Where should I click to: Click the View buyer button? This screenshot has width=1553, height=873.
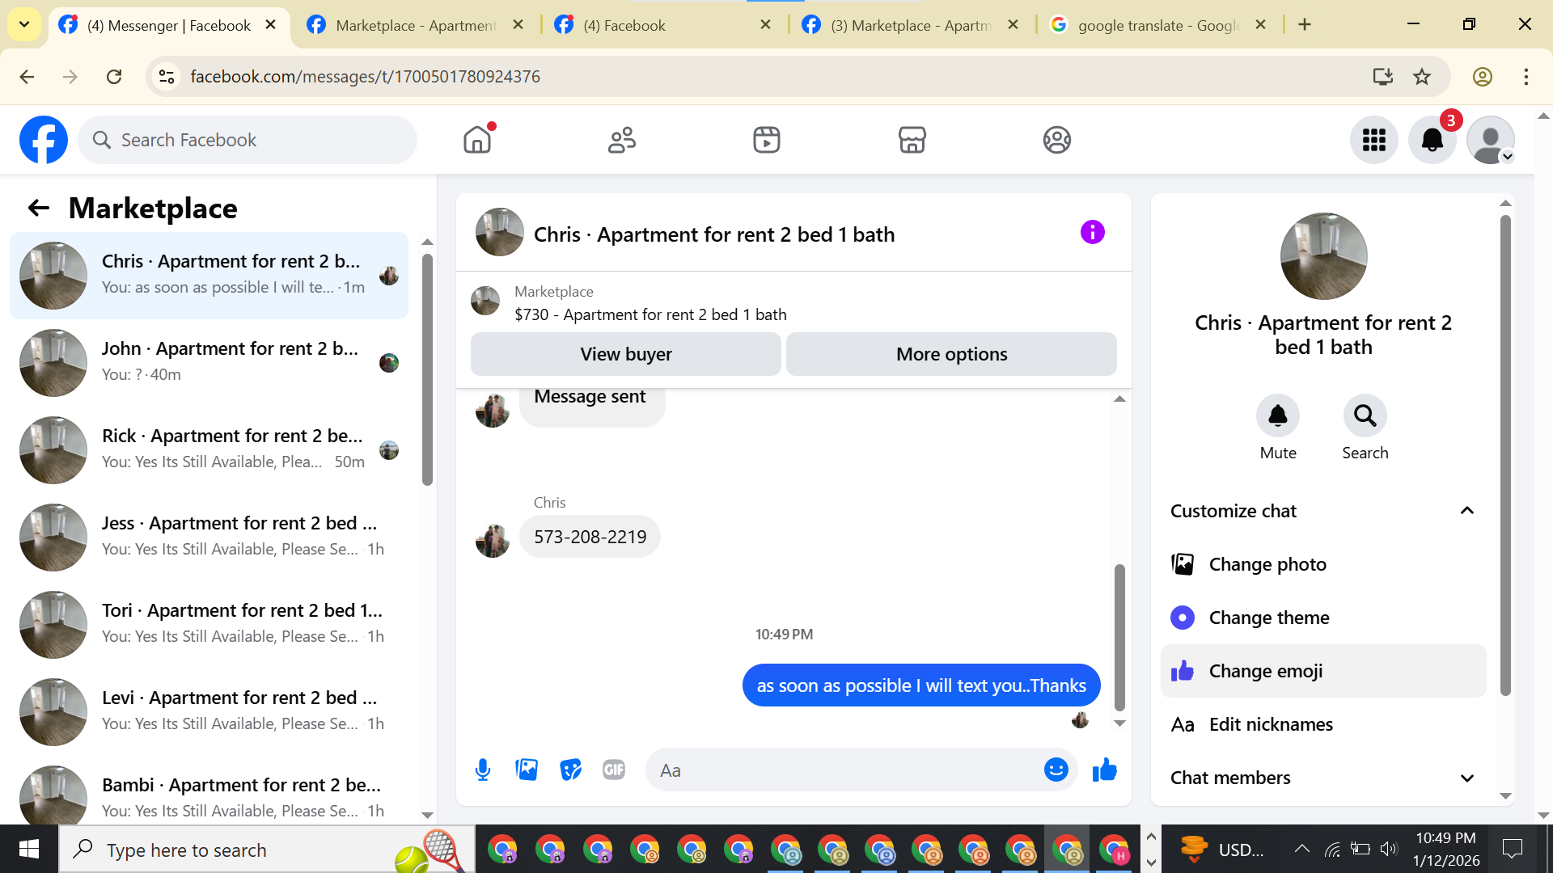(625, 354)
